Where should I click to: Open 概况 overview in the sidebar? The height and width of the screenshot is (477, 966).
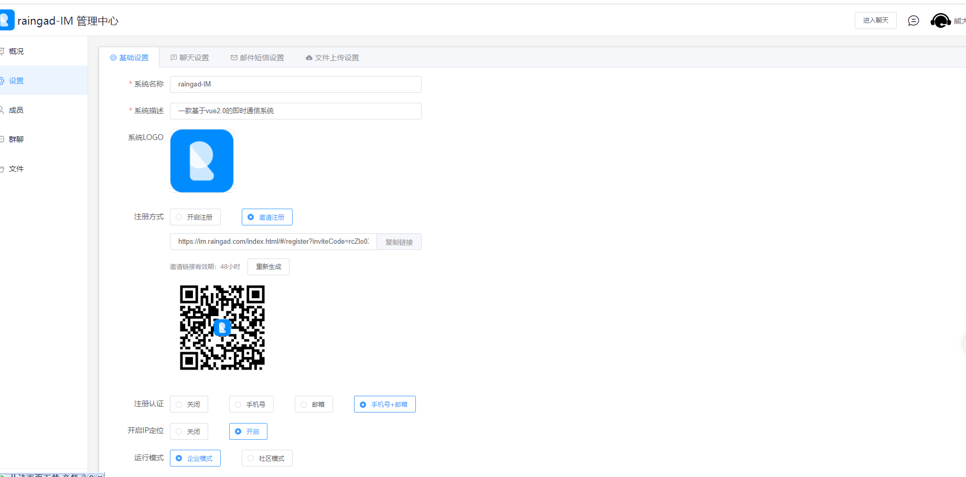click(x=16, y=51)
